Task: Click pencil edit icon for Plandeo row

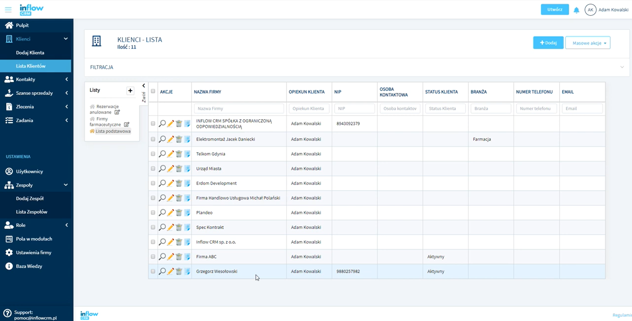Action: pyautogui.click(x=170, y=213)
